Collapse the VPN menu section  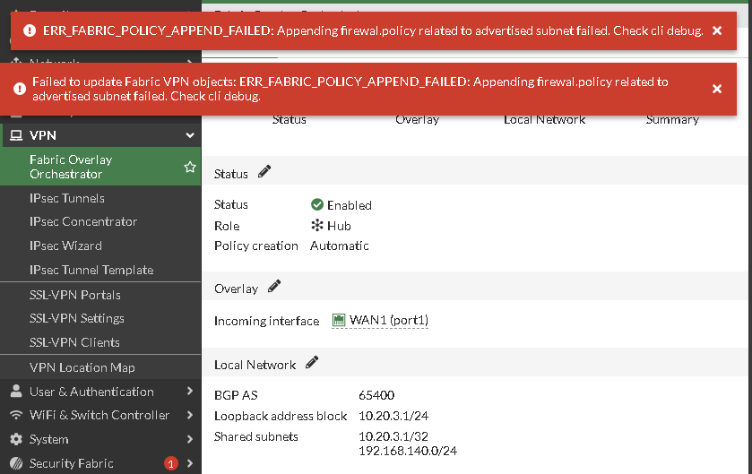(x=189, y=135)
